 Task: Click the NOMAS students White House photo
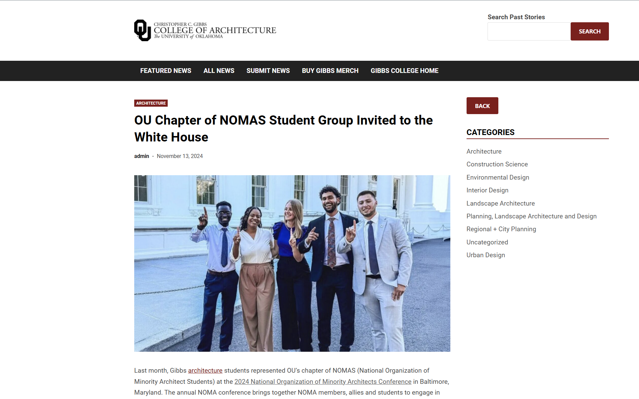coord(292,263)
